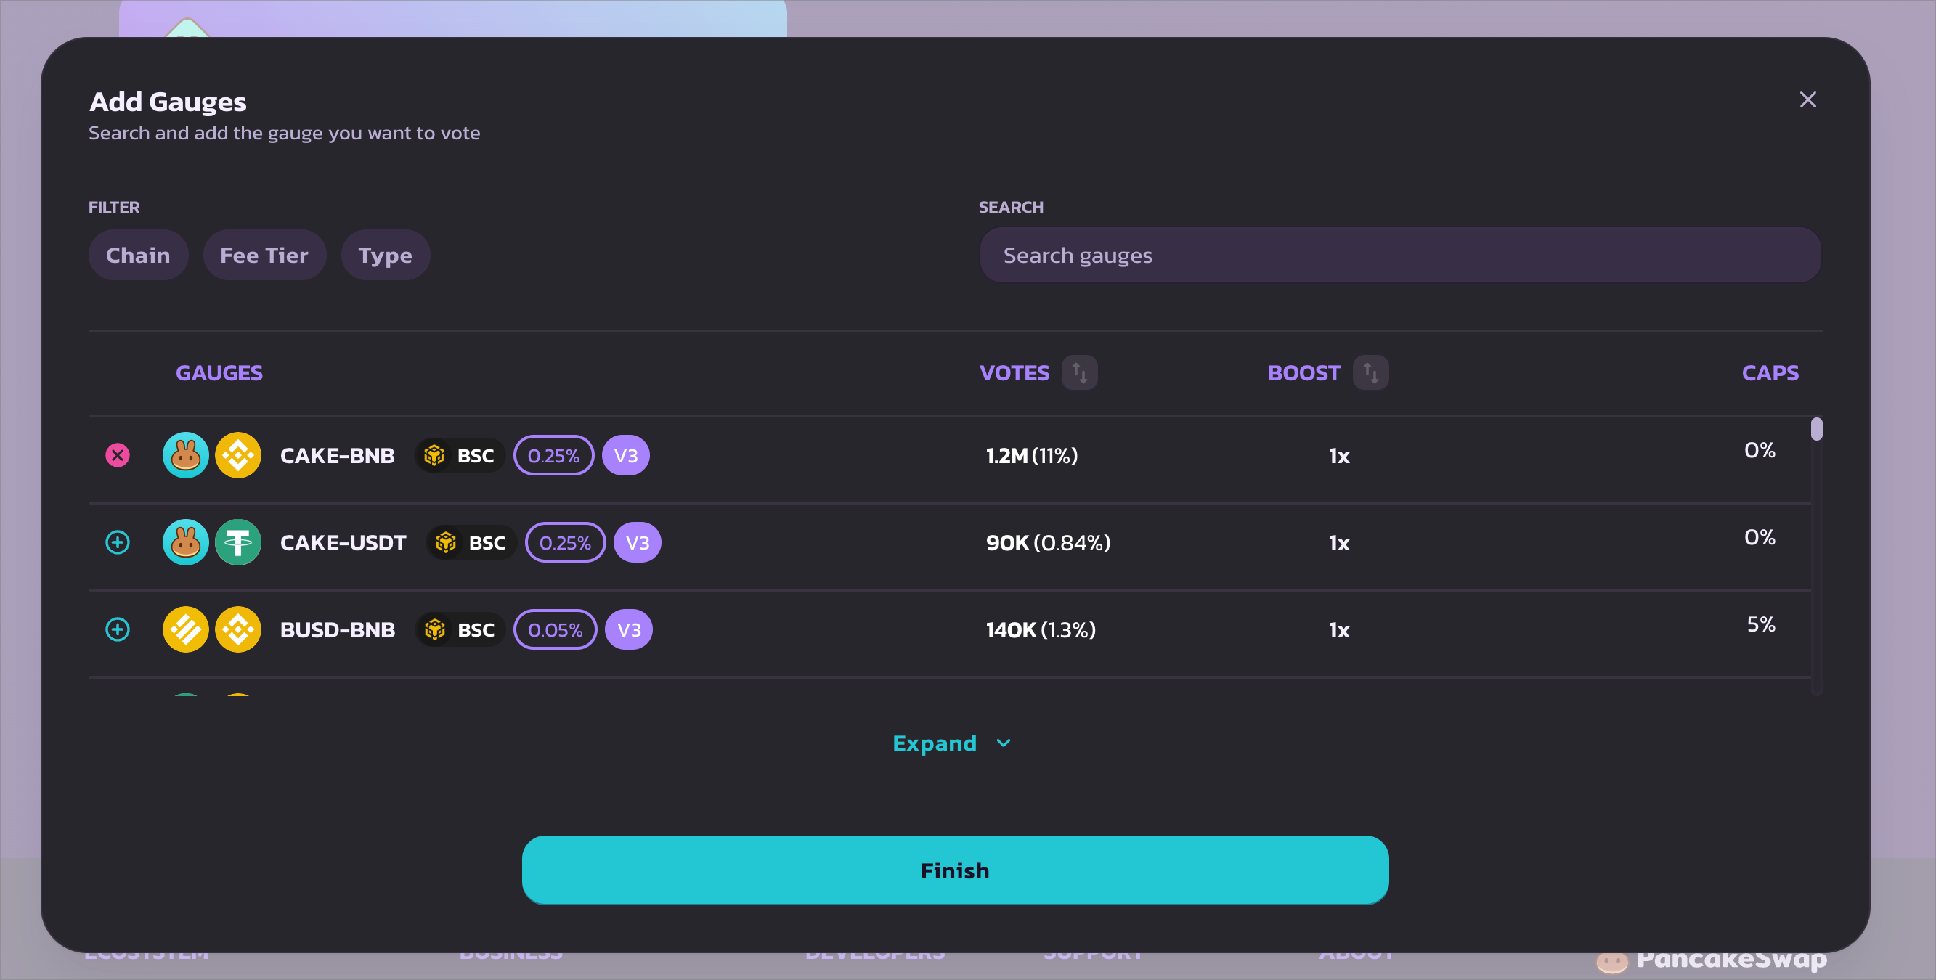Click the Search gauges input field

(1399, 256)
